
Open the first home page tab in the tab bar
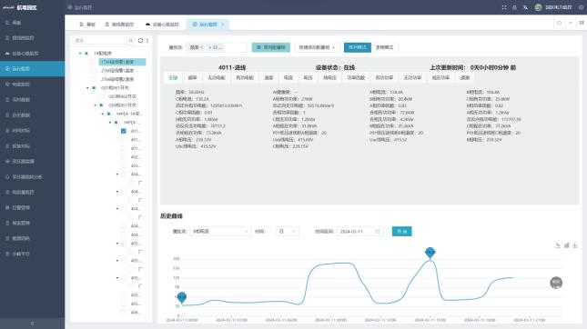87,25
